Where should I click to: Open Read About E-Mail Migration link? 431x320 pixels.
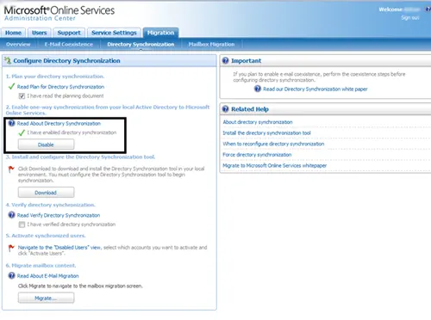click(x=48, y=276)
